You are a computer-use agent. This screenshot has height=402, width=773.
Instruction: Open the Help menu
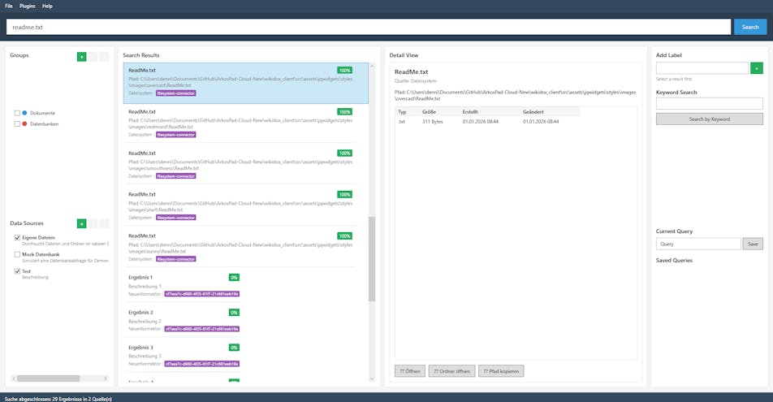click(47, 6)
